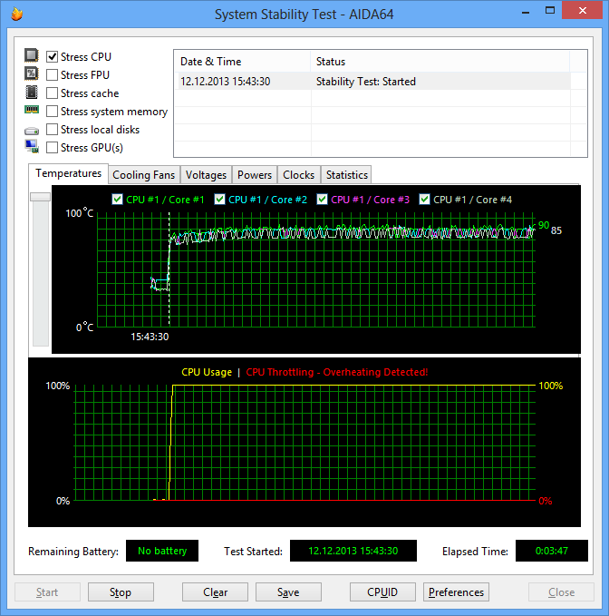Enable the Stress FPU checkbox
The width and height of the screenshot is (609, 616).
coord(53,74)
